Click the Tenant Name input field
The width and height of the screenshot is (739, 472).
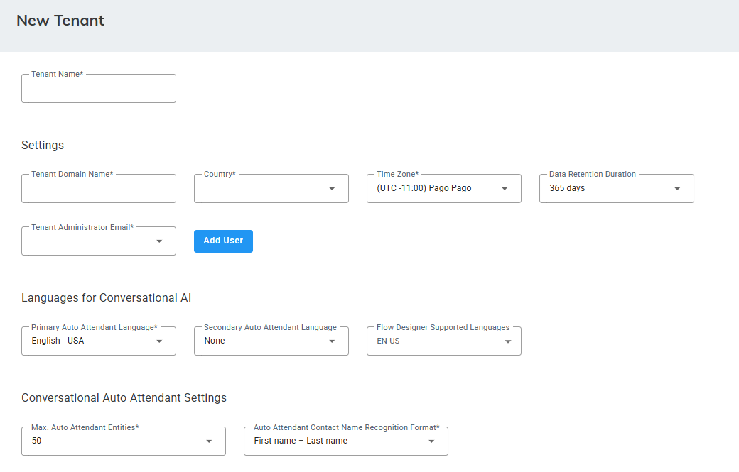(98, 89)
